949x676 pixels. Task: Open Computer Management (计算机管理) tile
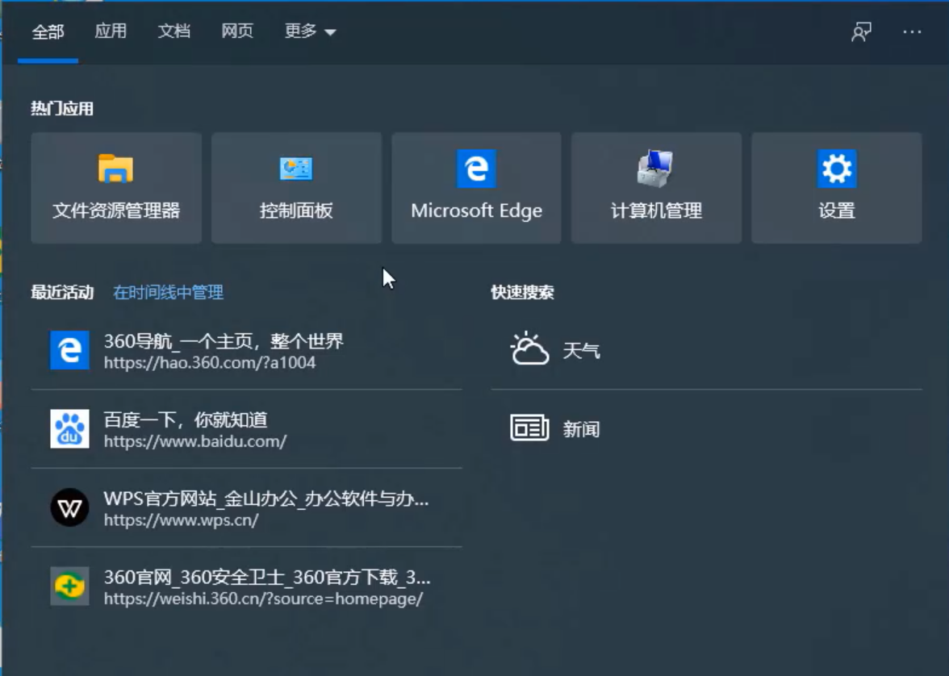[x=656, y=188]
